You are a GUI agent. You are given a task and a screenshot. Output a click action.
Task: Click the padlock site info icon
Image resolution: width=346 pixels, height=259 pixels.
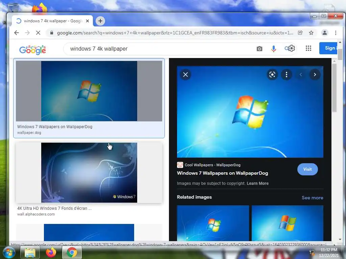click(52, 33)
